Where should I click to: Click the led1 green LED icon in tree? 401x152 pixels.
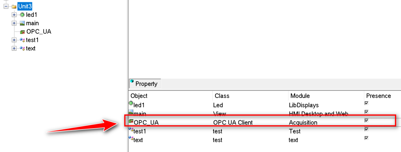pyautogui.click(x=22, y=15)
